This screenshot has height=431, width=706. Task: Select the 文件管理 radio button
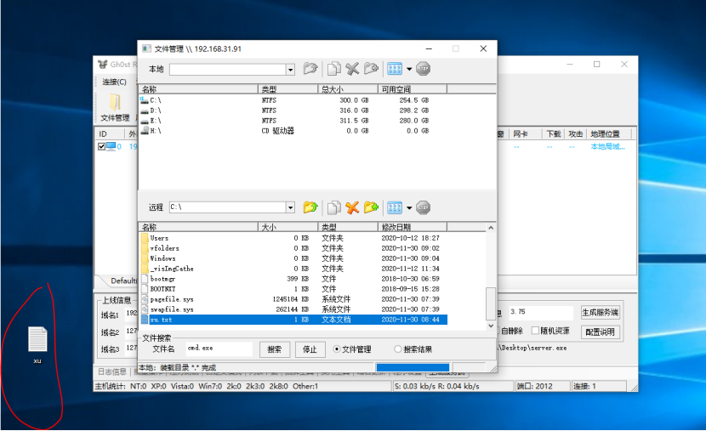tap(336, 349)
